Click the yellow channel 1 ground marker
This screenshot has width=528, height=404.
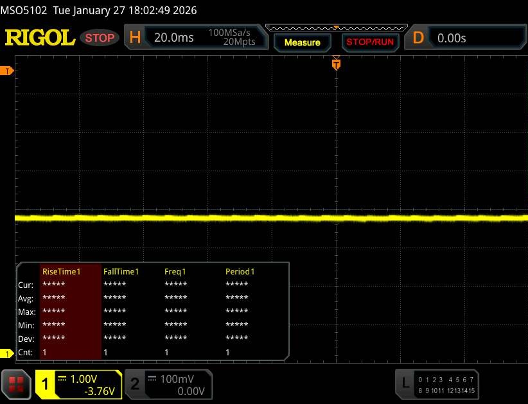(x=8, y=353)
